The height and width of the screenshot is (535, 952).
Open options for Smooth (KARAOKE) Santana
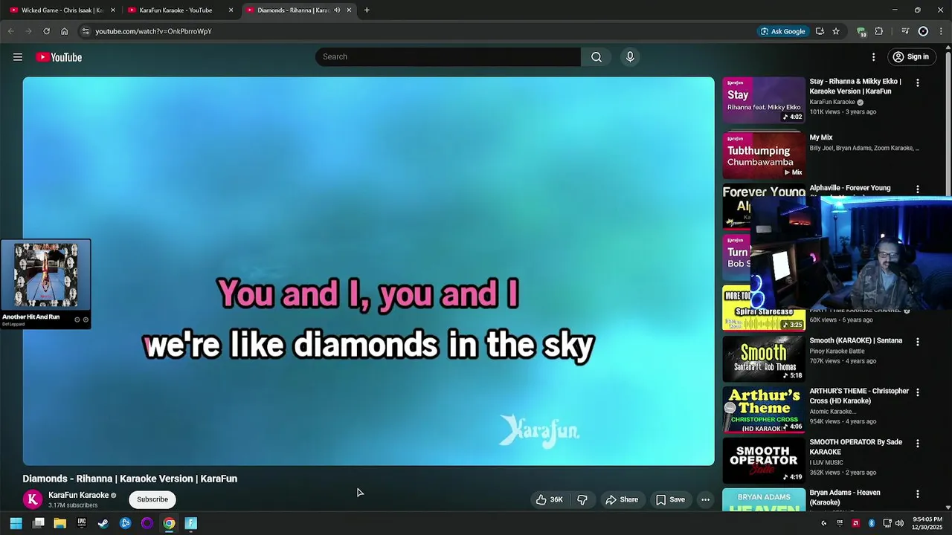coord(918,342)
